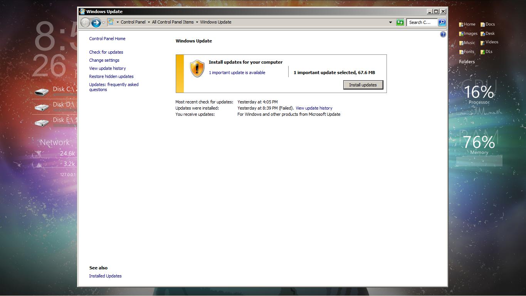Open the Home desktop folder shortcut

467,24
